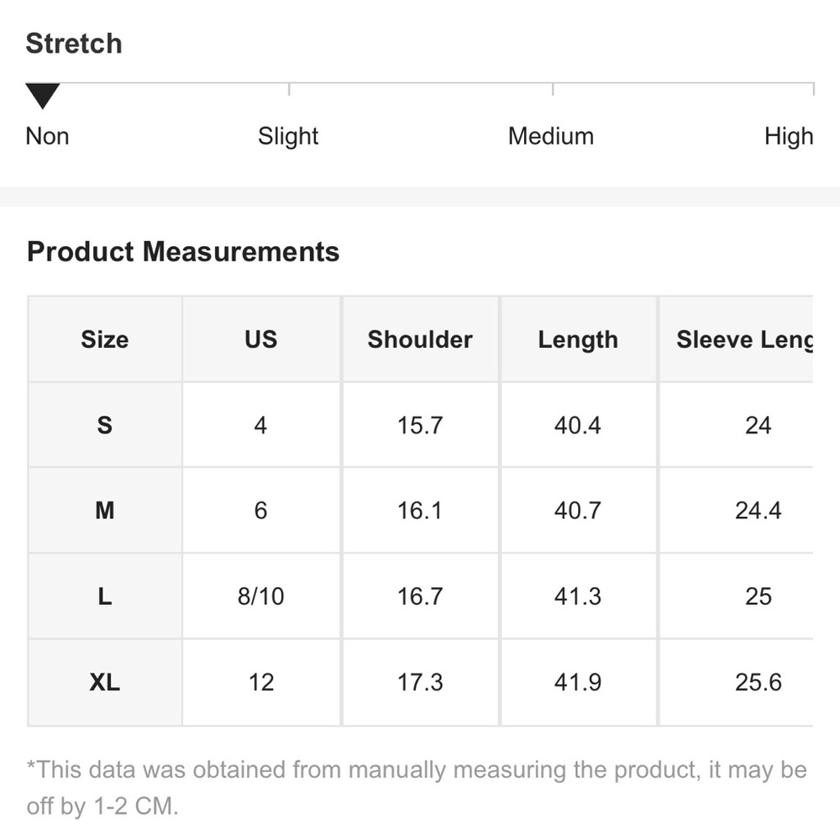Screen dimensions: 840x840
Task: Click the 15.7 shoulder measurement cell
Action: pyautogui.click(x=420, y=425)
